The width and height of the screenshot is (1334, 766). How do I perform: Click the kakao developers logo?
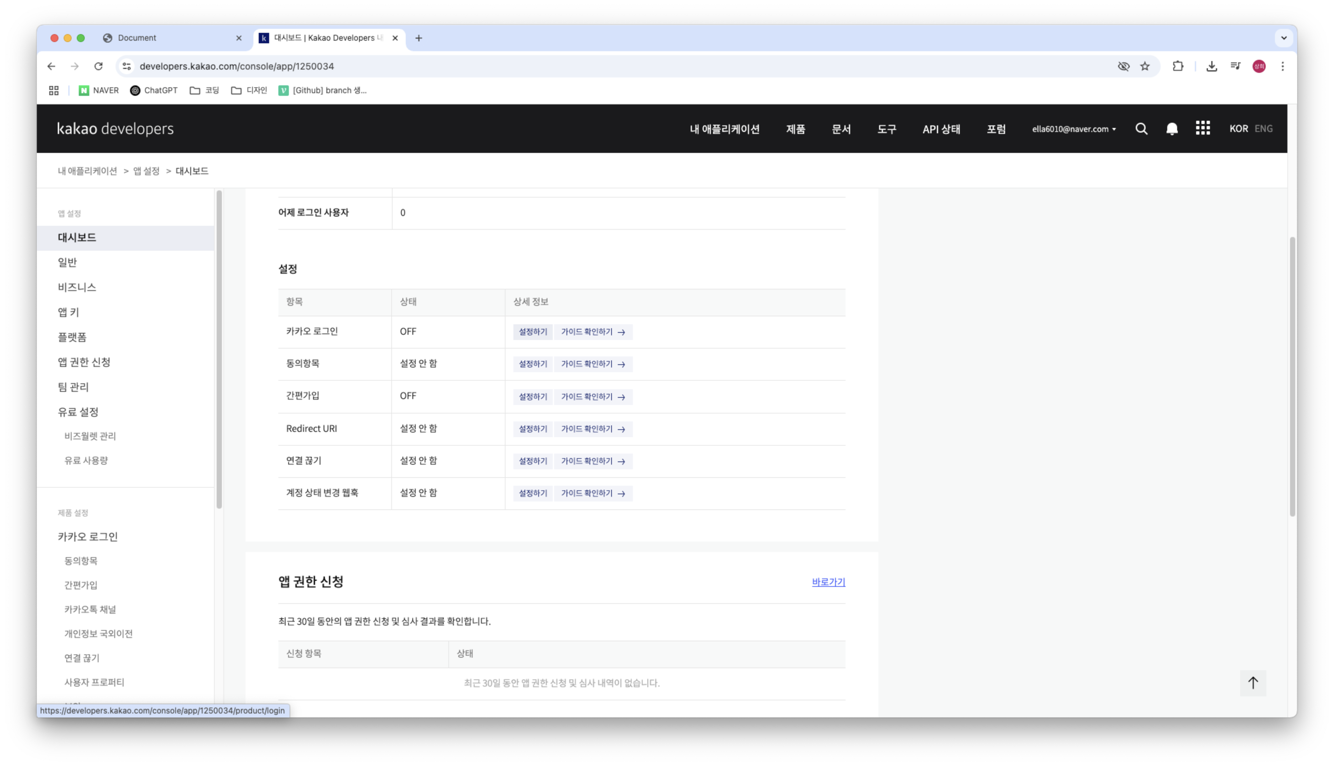point(115,129)
